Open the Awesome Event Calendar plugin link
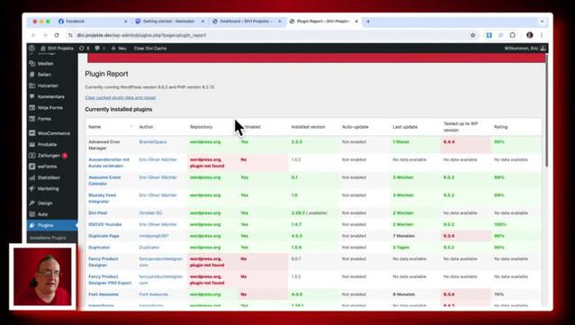This screenshot has width=575, height=325. coord(104,180)
